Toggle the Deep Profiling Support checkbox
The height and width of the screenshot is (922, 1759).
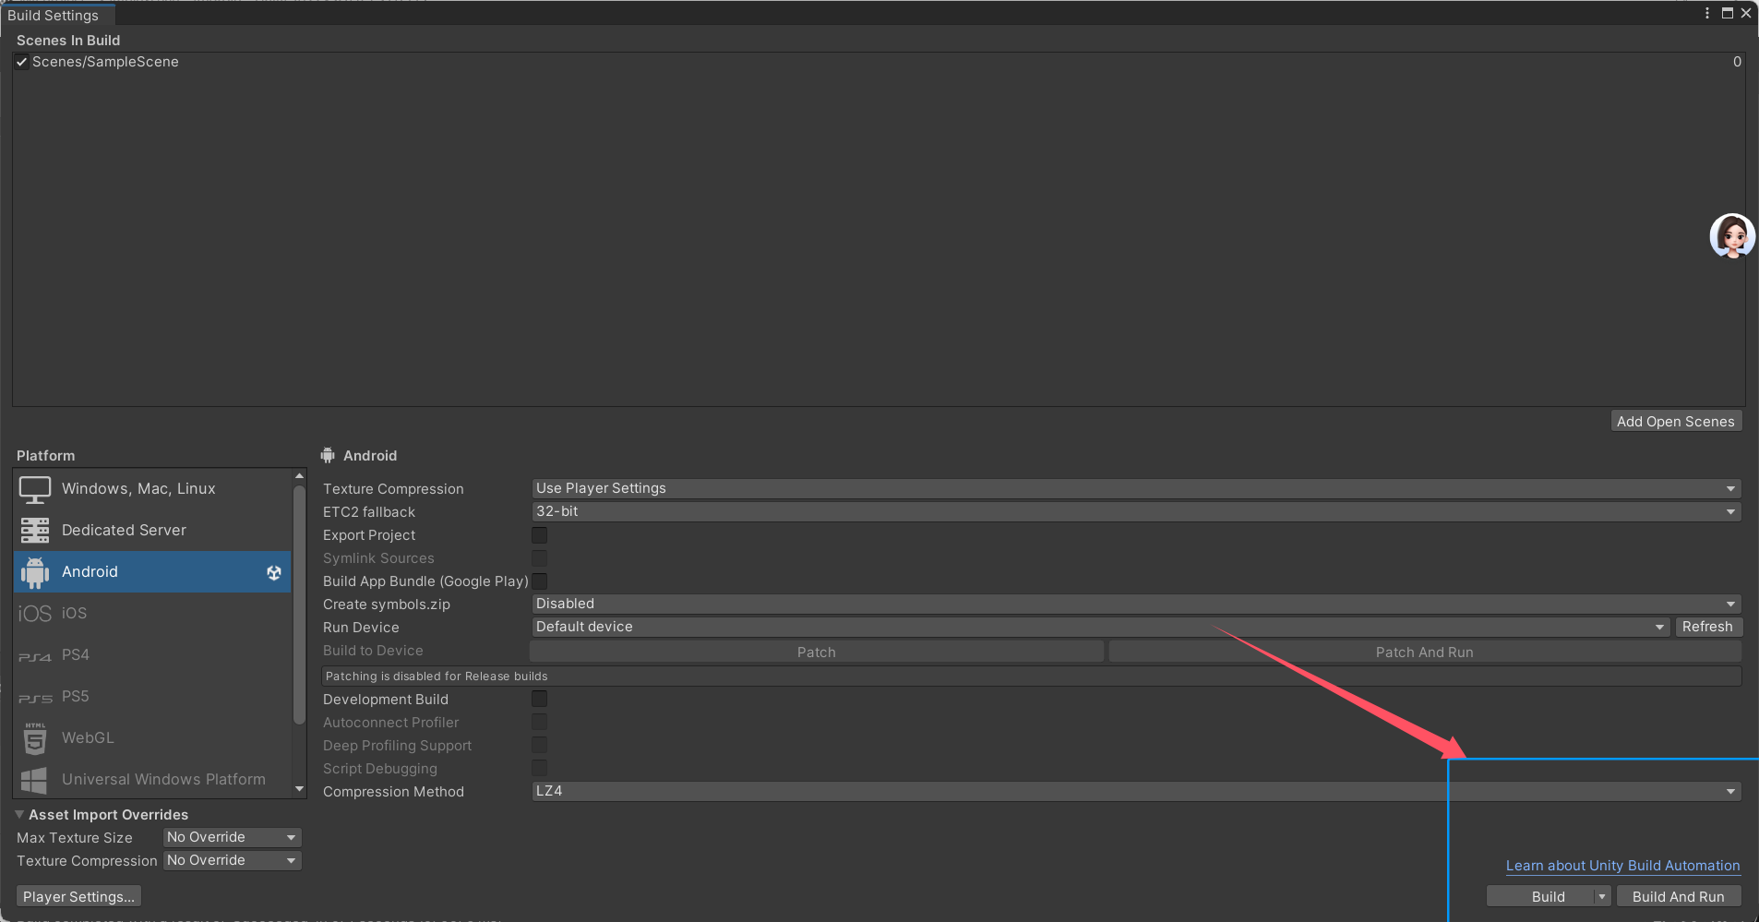(x=540, y=746)
